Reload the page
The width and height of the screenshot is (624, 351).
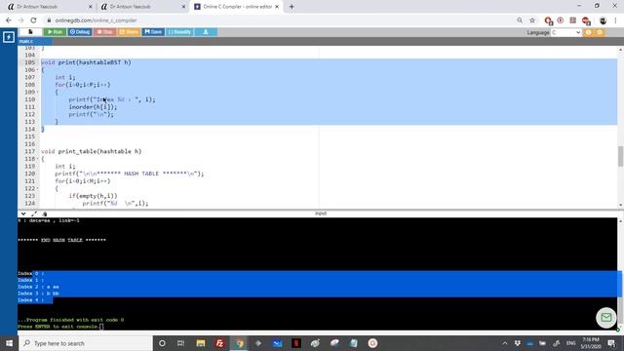click(33, 20)
